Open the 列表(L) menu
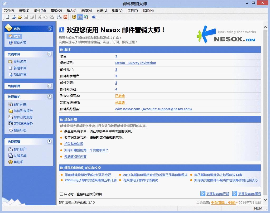The height and width of the screenshot is (213, 270). [102, 11]
